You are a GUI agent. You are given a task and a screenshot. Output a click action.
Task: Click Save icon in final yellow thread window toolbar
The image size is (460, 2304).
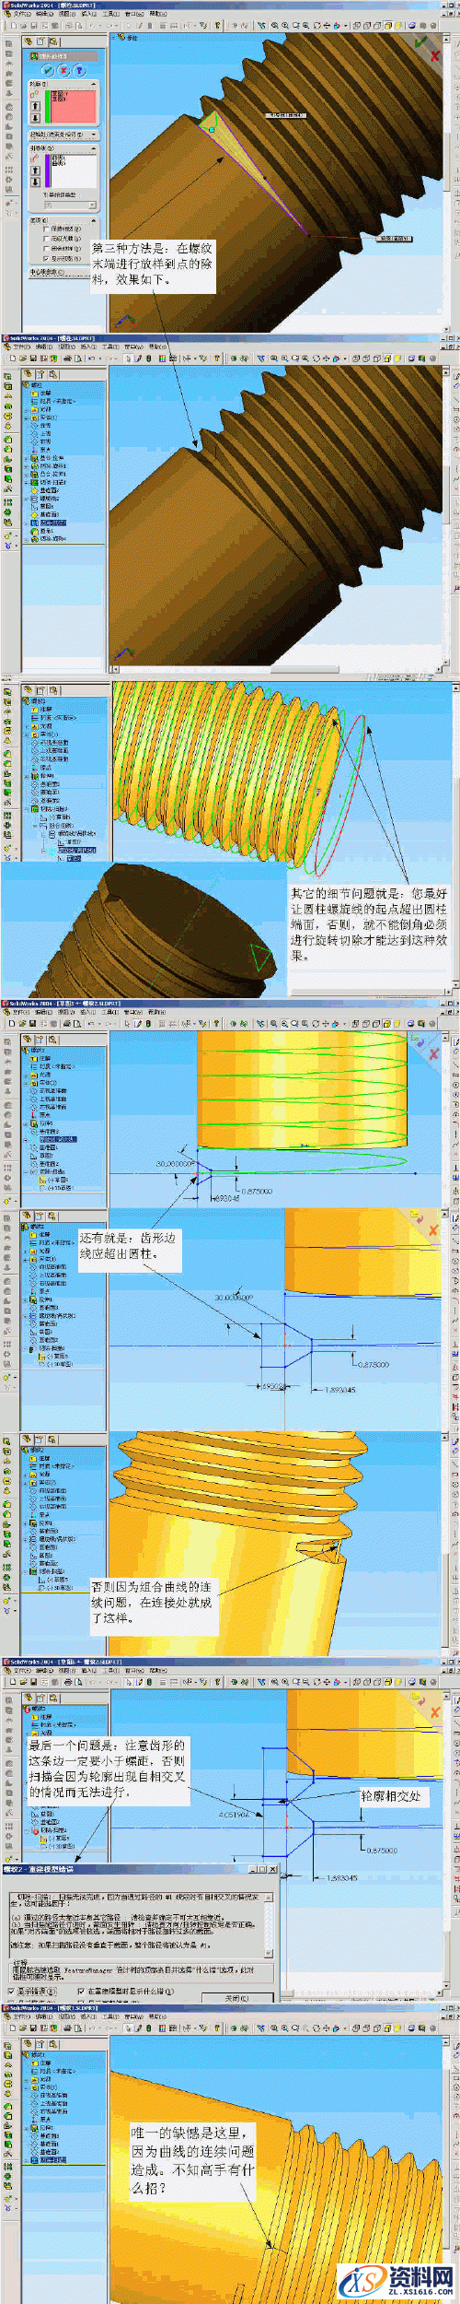33,2028
